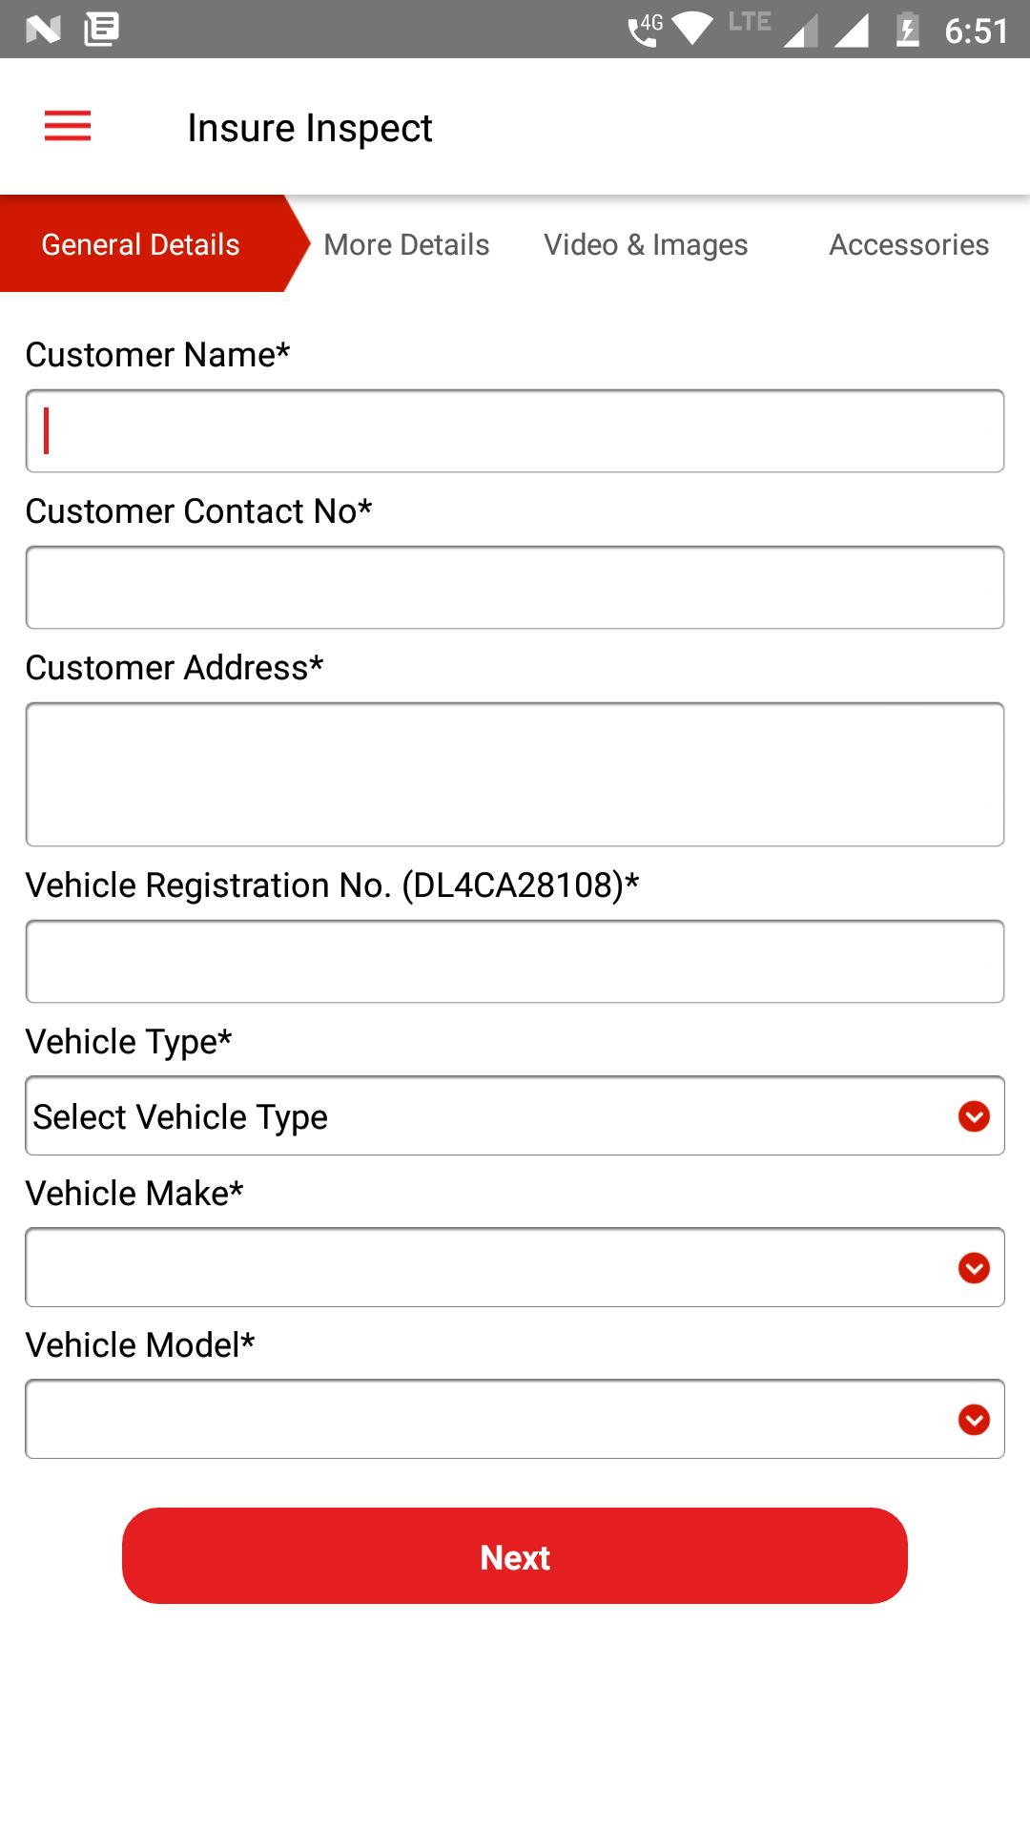Tap the battery charging icon

(x=907, y=30)
